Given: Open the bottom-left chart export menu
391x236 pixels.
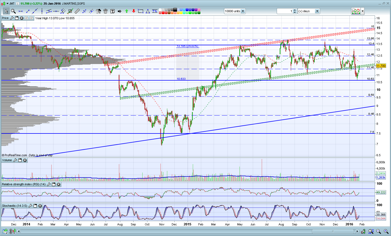Looking at the screenshot, I should tap(5, 231).
